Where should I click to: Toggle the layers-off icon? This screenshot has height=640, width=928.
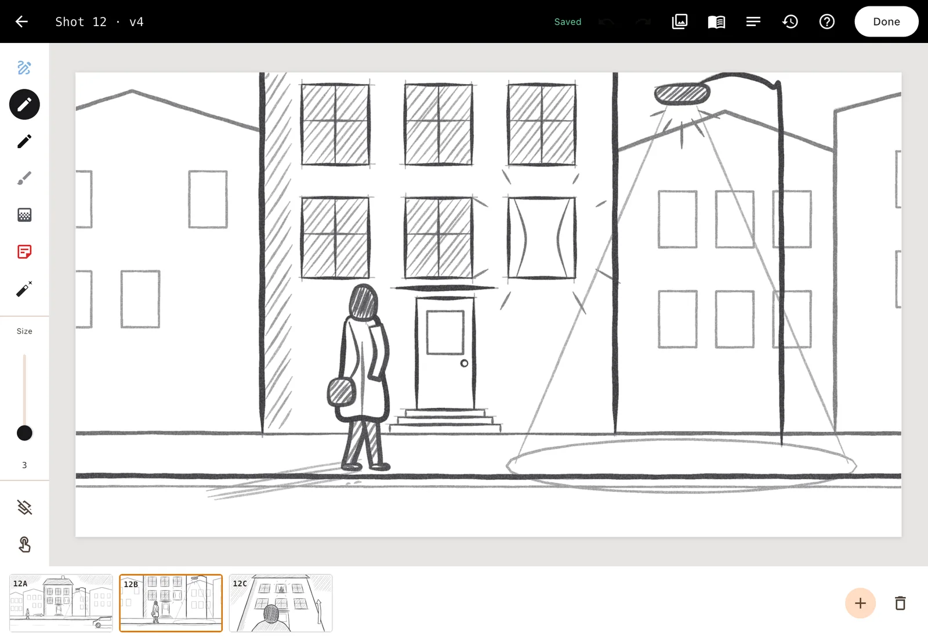(24, 508)
